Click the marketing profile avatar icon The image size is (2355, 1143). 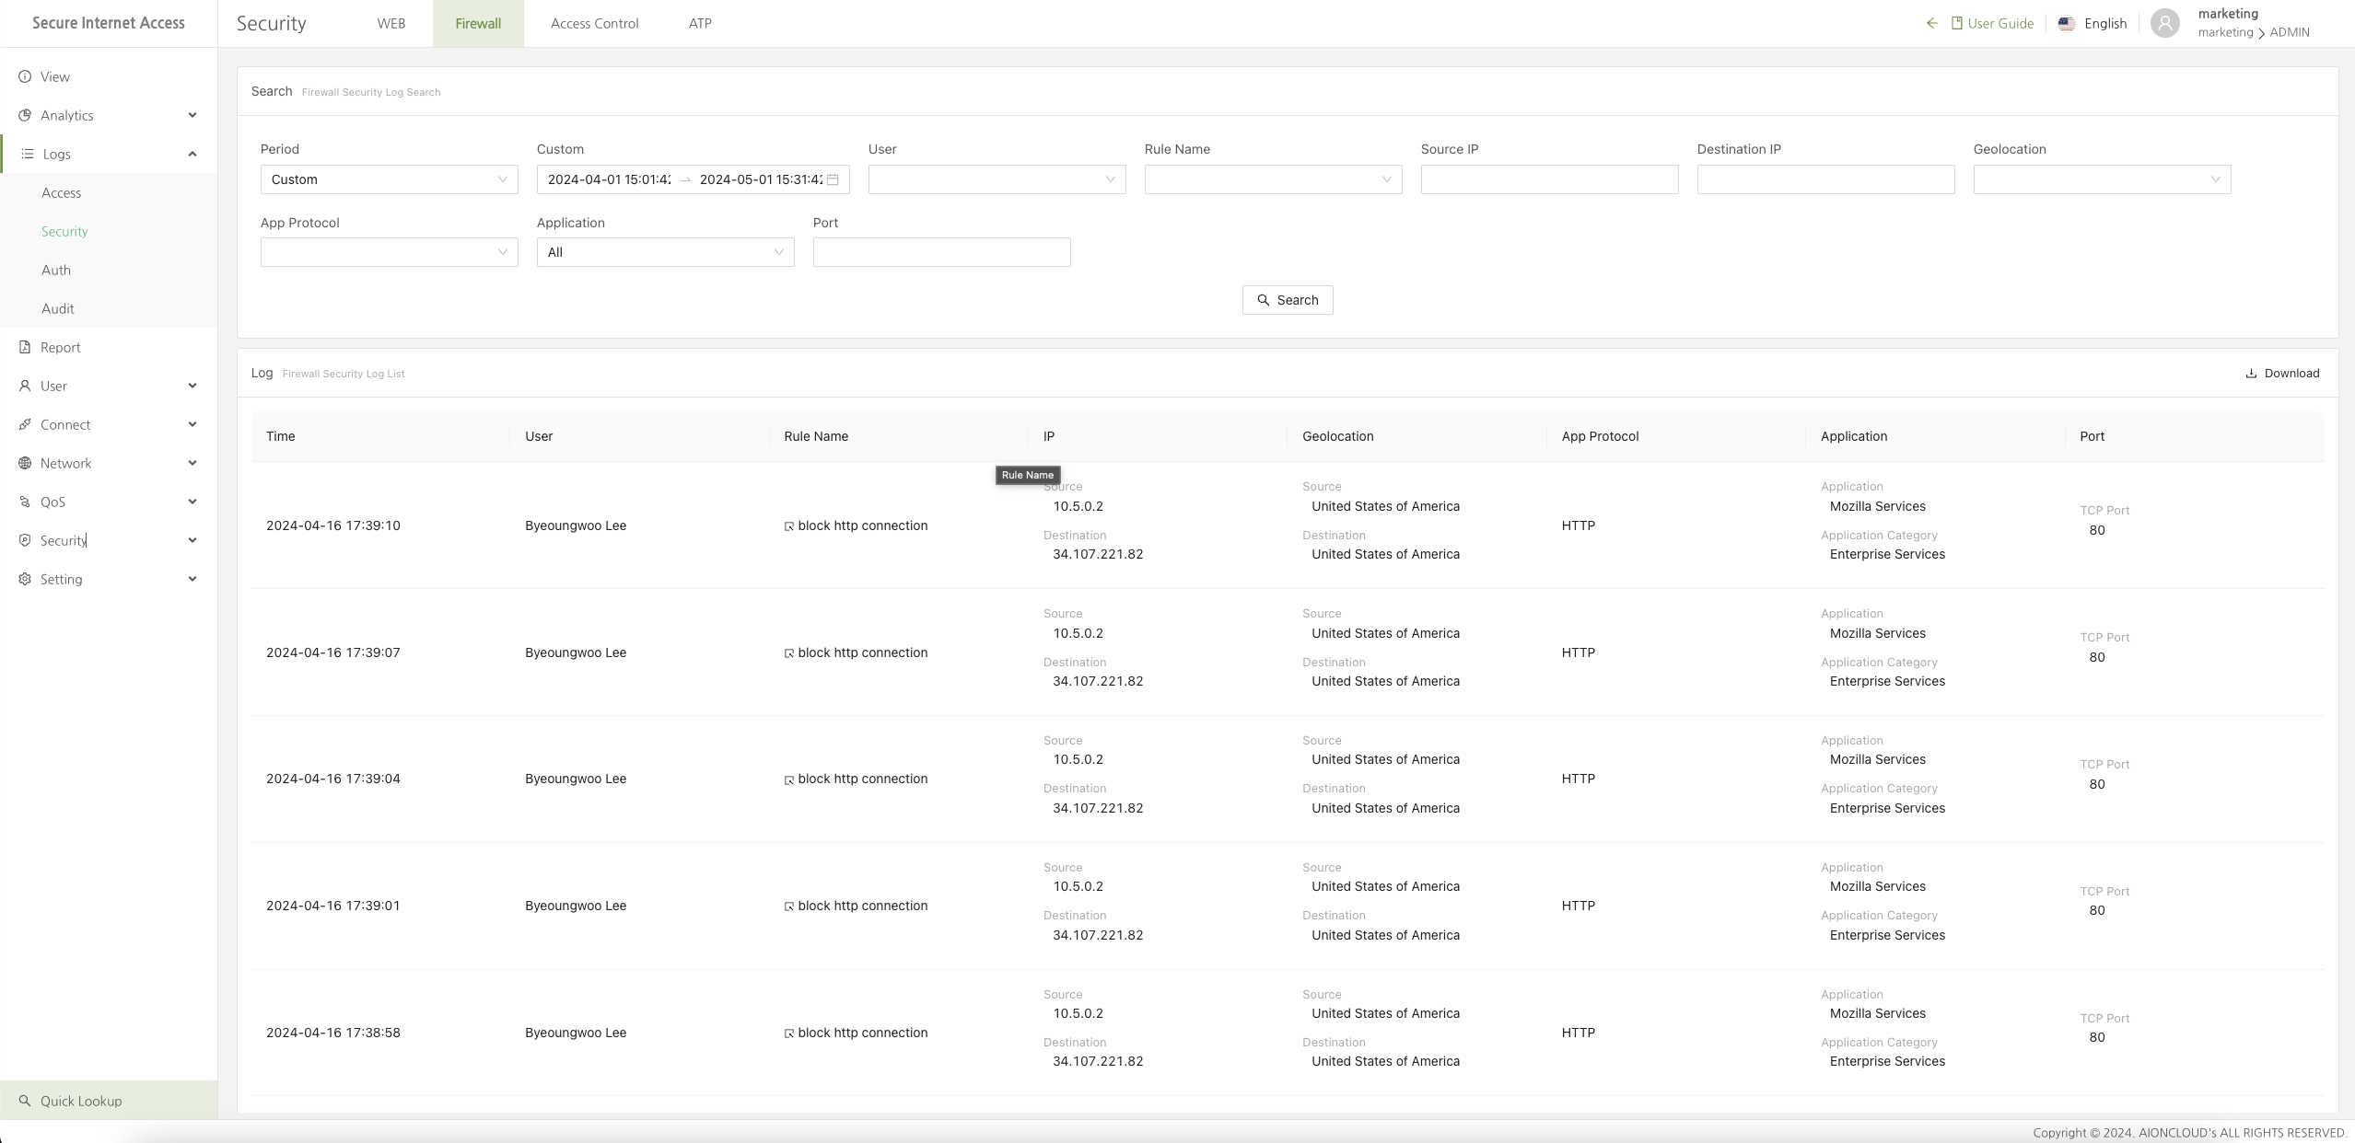pyautogui.click(x=2165, y=23)
